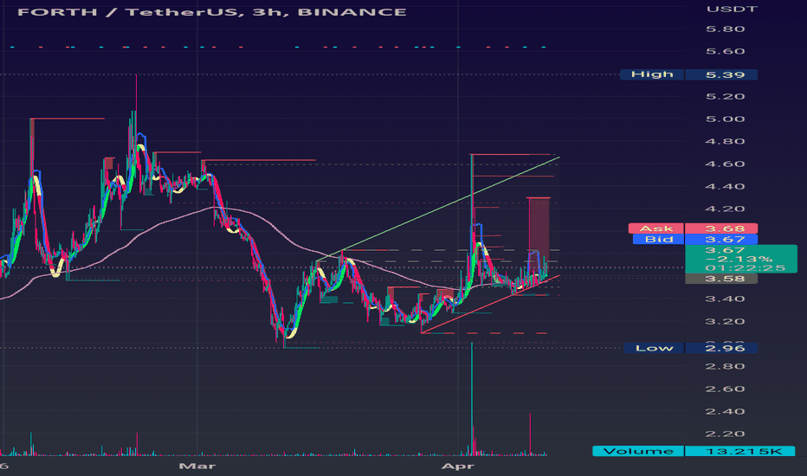Select the green ascending trendline
The image size is (807, 476).
pyautogui.click(x=437, y=209)
